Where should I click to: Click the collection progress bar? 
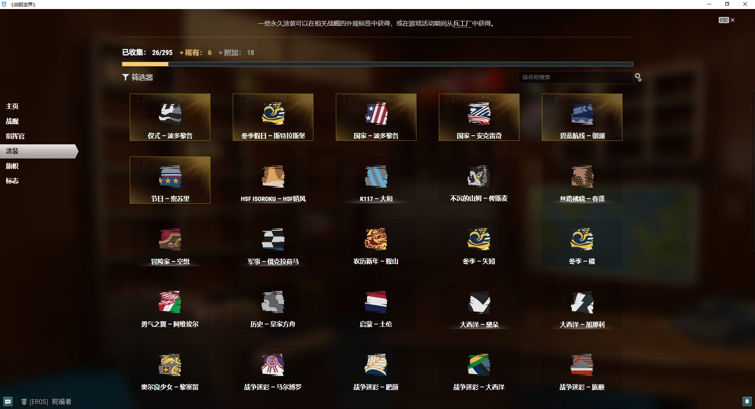(377, 64)
